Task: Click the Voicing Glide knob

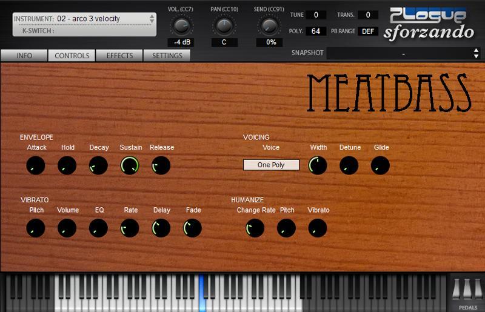Action: point(380,165)
